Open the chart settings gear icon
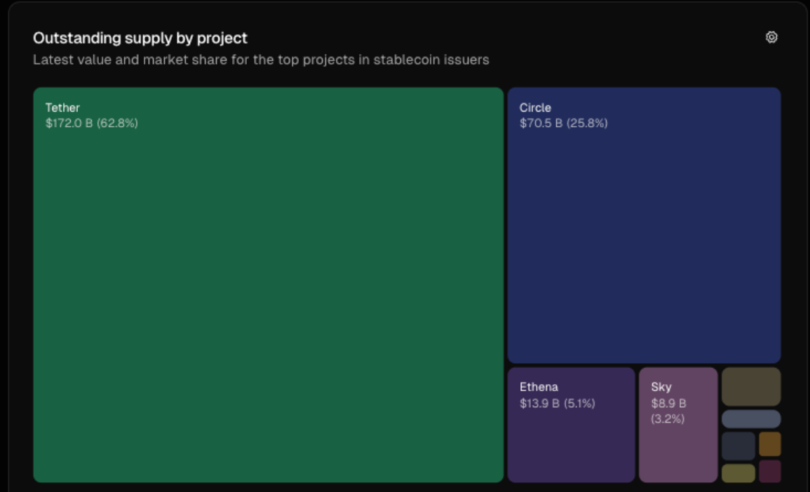 coord(771,38)
